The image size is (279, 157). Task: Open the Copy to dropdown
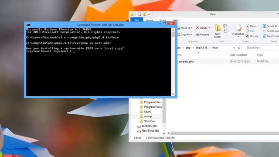pyautogui.click(x=185, y=34)
